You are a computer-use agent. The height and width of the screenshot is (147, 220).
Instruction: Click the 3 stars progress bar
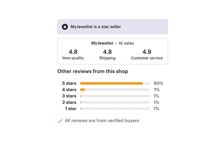coord(115,96)
